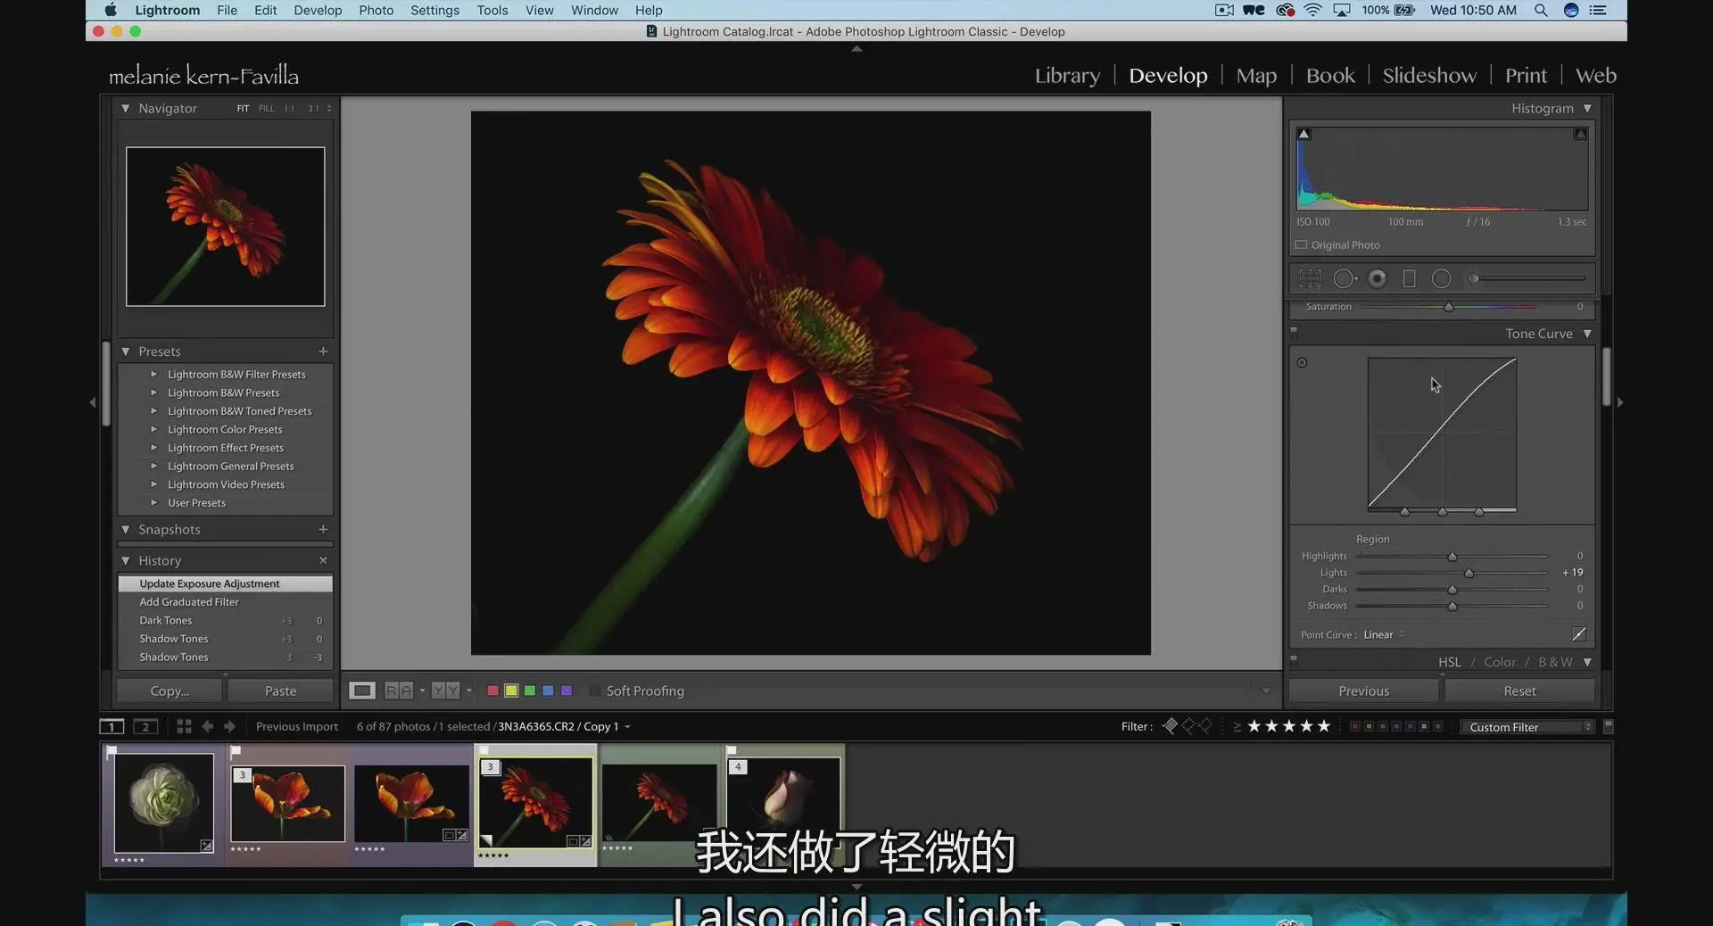Create a new snapshot with plus icon
Image resolution: width=1713 pixels, height=926 pixels.
pyautogui.click(x=323, y=529)
